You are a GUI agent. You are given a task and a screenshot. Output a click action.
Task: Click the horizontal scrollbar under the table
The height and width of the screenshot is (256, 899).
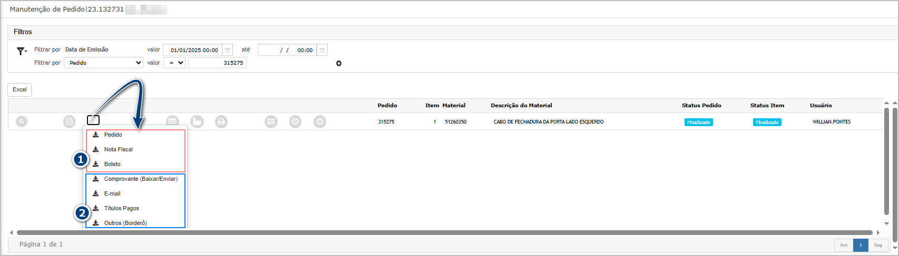(444, 232)
